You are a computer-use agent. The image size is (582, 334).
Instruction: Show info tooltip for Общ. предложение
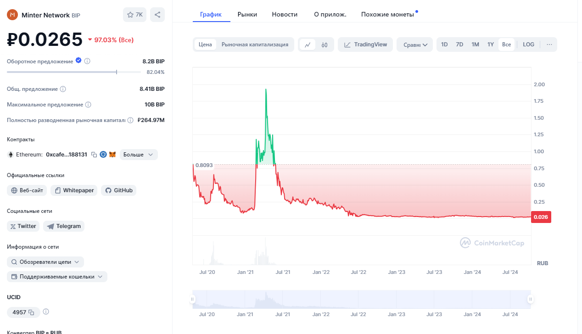click(x=63, y=89)
